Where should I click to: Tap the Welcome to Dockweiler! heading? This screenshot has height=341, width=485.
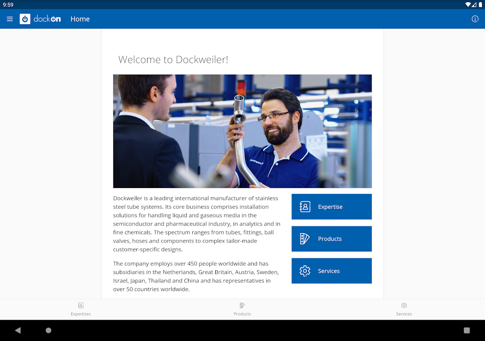(x=173, y=59)
